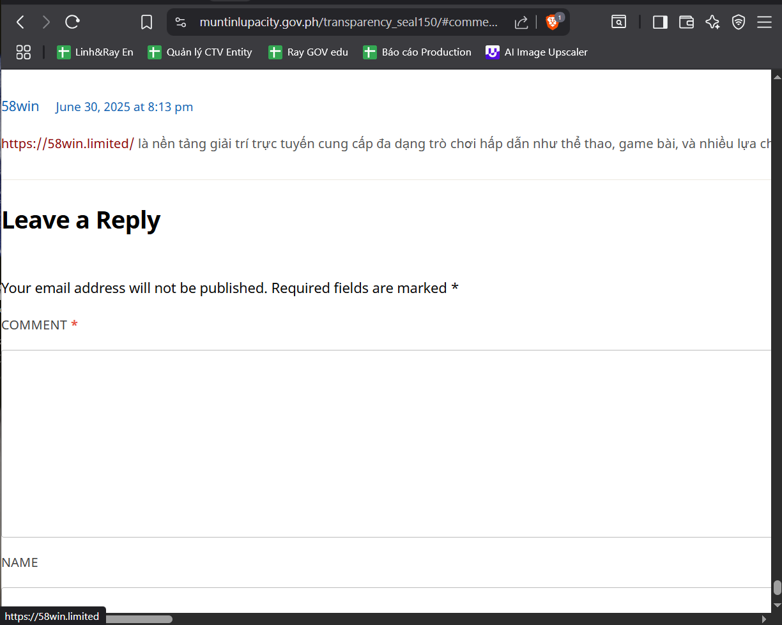Open AI Image Upscaler bookmark
This screenshot has width=782, height=625.
tap(537, 52)
